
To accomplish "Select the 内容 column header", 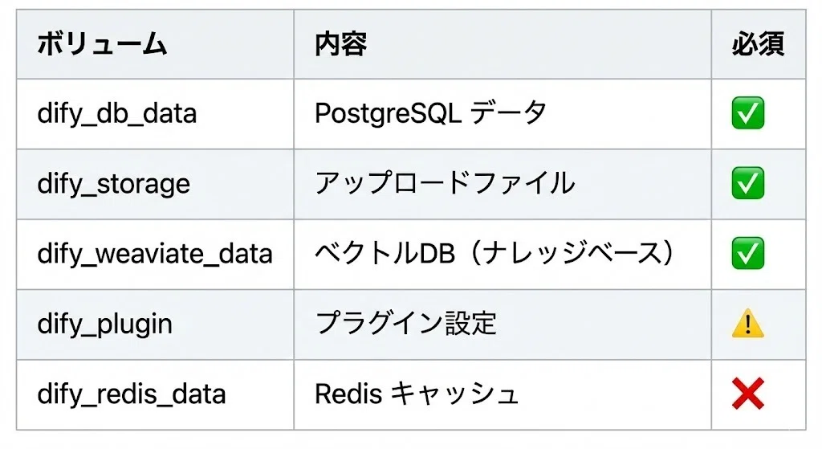I will click(x=340, y=44).
